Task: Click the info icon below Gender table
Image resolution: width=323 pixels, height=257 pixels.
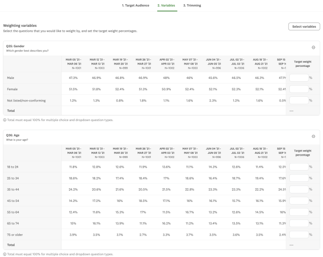Action: (5, 120)
